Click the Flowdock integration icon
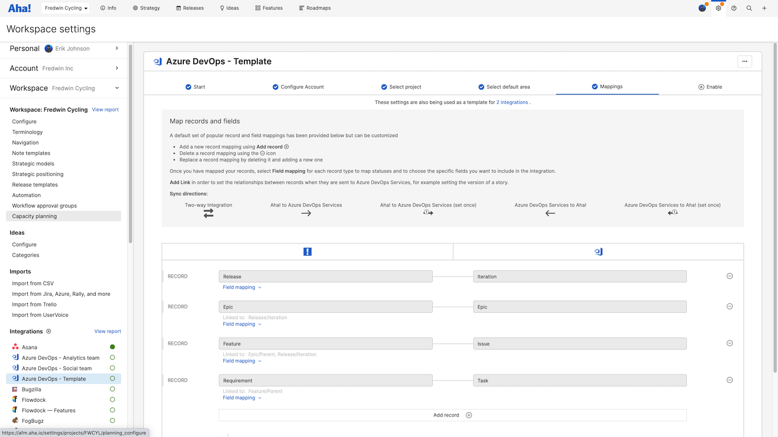 15,399
